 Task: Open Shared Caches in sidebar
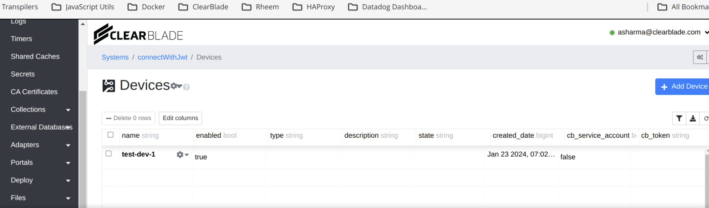click(35, 57)
